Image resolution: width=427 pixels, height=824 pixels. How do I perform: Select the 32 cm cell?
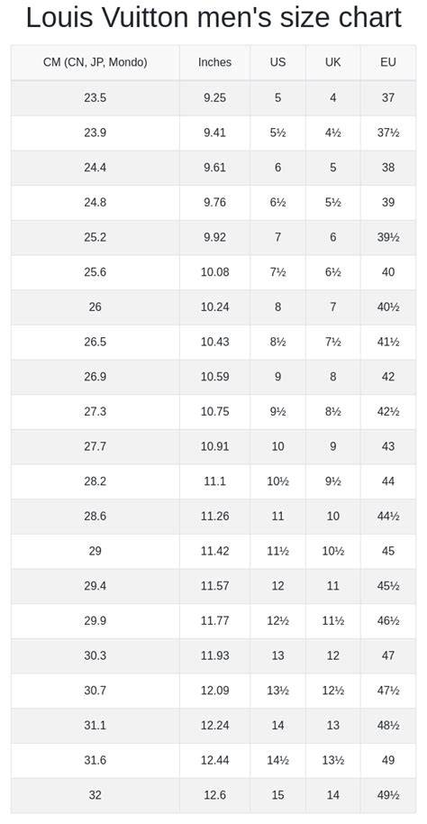[x=95, y=795]
